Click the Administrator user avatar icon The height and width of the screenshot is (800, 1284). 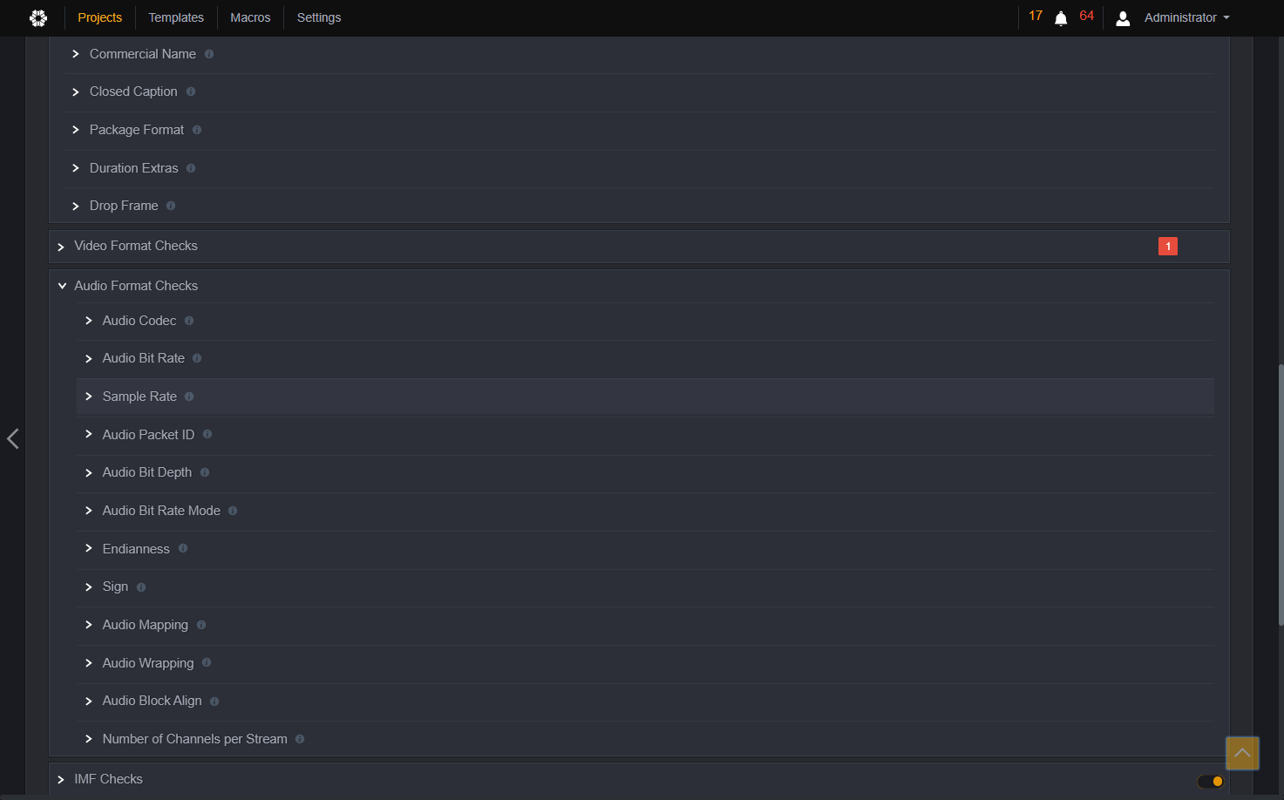click(x=1123, y=18)
